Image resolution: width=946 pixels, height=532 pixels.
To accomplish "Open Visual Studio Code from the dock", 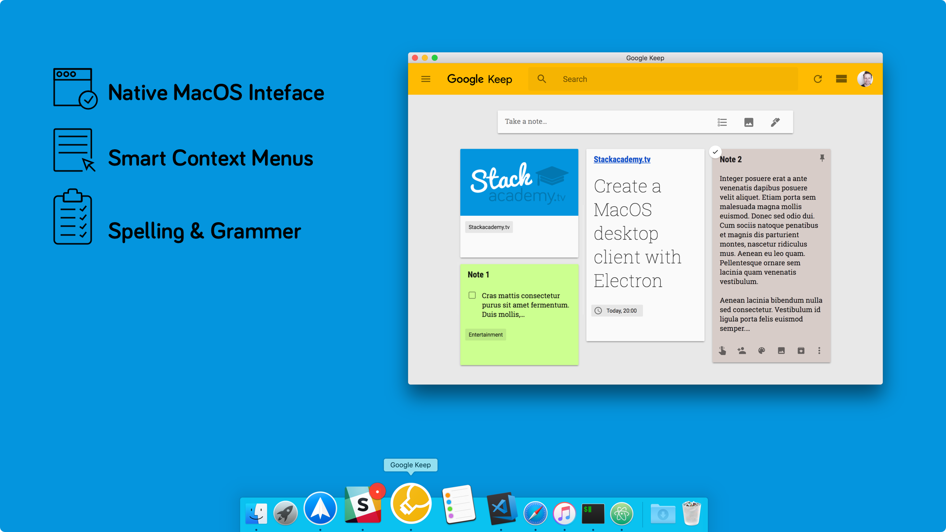I will pyautogui.click(x=502, y=509).
